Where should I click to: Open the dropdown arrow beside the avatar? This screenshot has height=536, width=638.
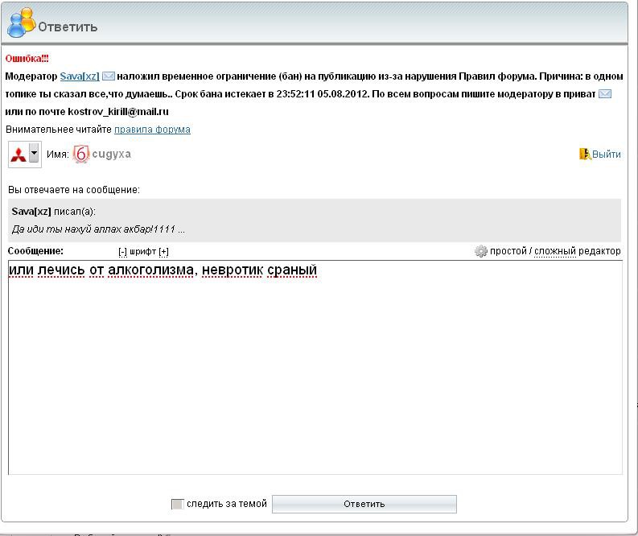point(34,154)
